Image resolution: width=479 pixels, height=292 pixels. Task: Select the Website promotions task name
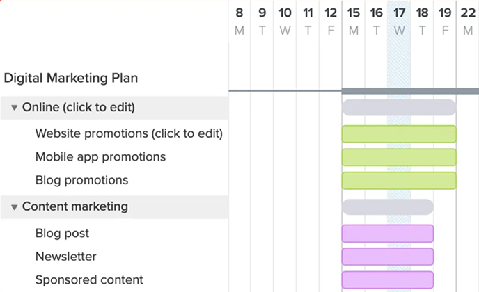[129, 133]
